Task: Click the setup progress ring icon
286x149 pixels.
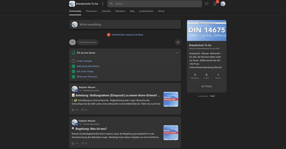Action: [73, 53]
